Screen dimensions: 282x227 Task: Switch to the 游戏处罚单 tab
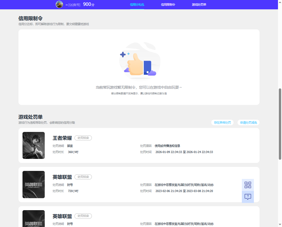pyautogui.click(x=199, y=5)
